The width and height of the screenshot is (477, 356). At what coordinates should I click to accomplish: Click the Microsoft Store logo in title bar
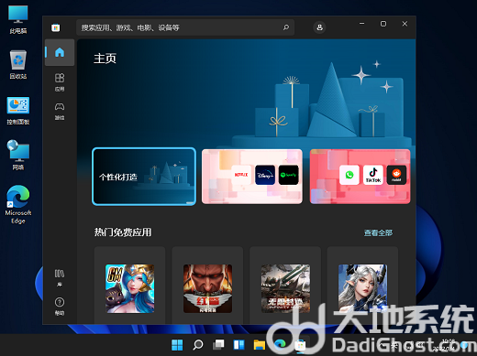[x=56, y=27]
